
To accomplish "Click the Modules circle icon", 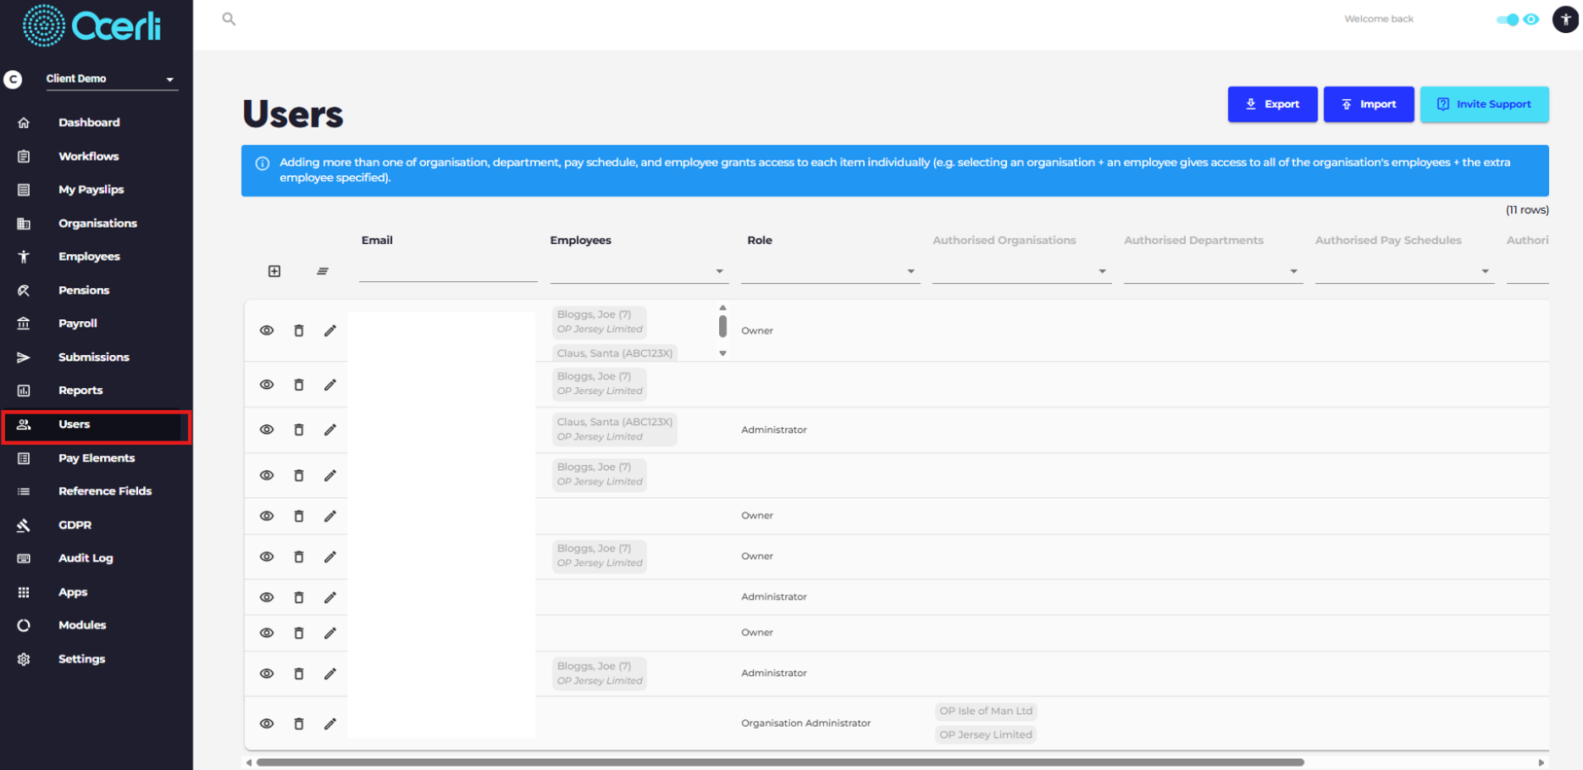I will pos(24,625).
